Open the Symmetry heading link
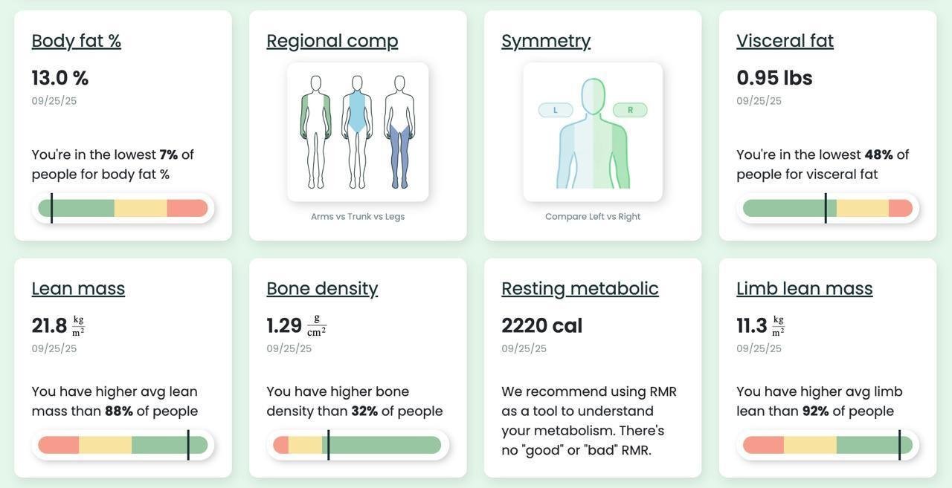The width and height of the screenshot is (952, 488). tap(546, 41)
